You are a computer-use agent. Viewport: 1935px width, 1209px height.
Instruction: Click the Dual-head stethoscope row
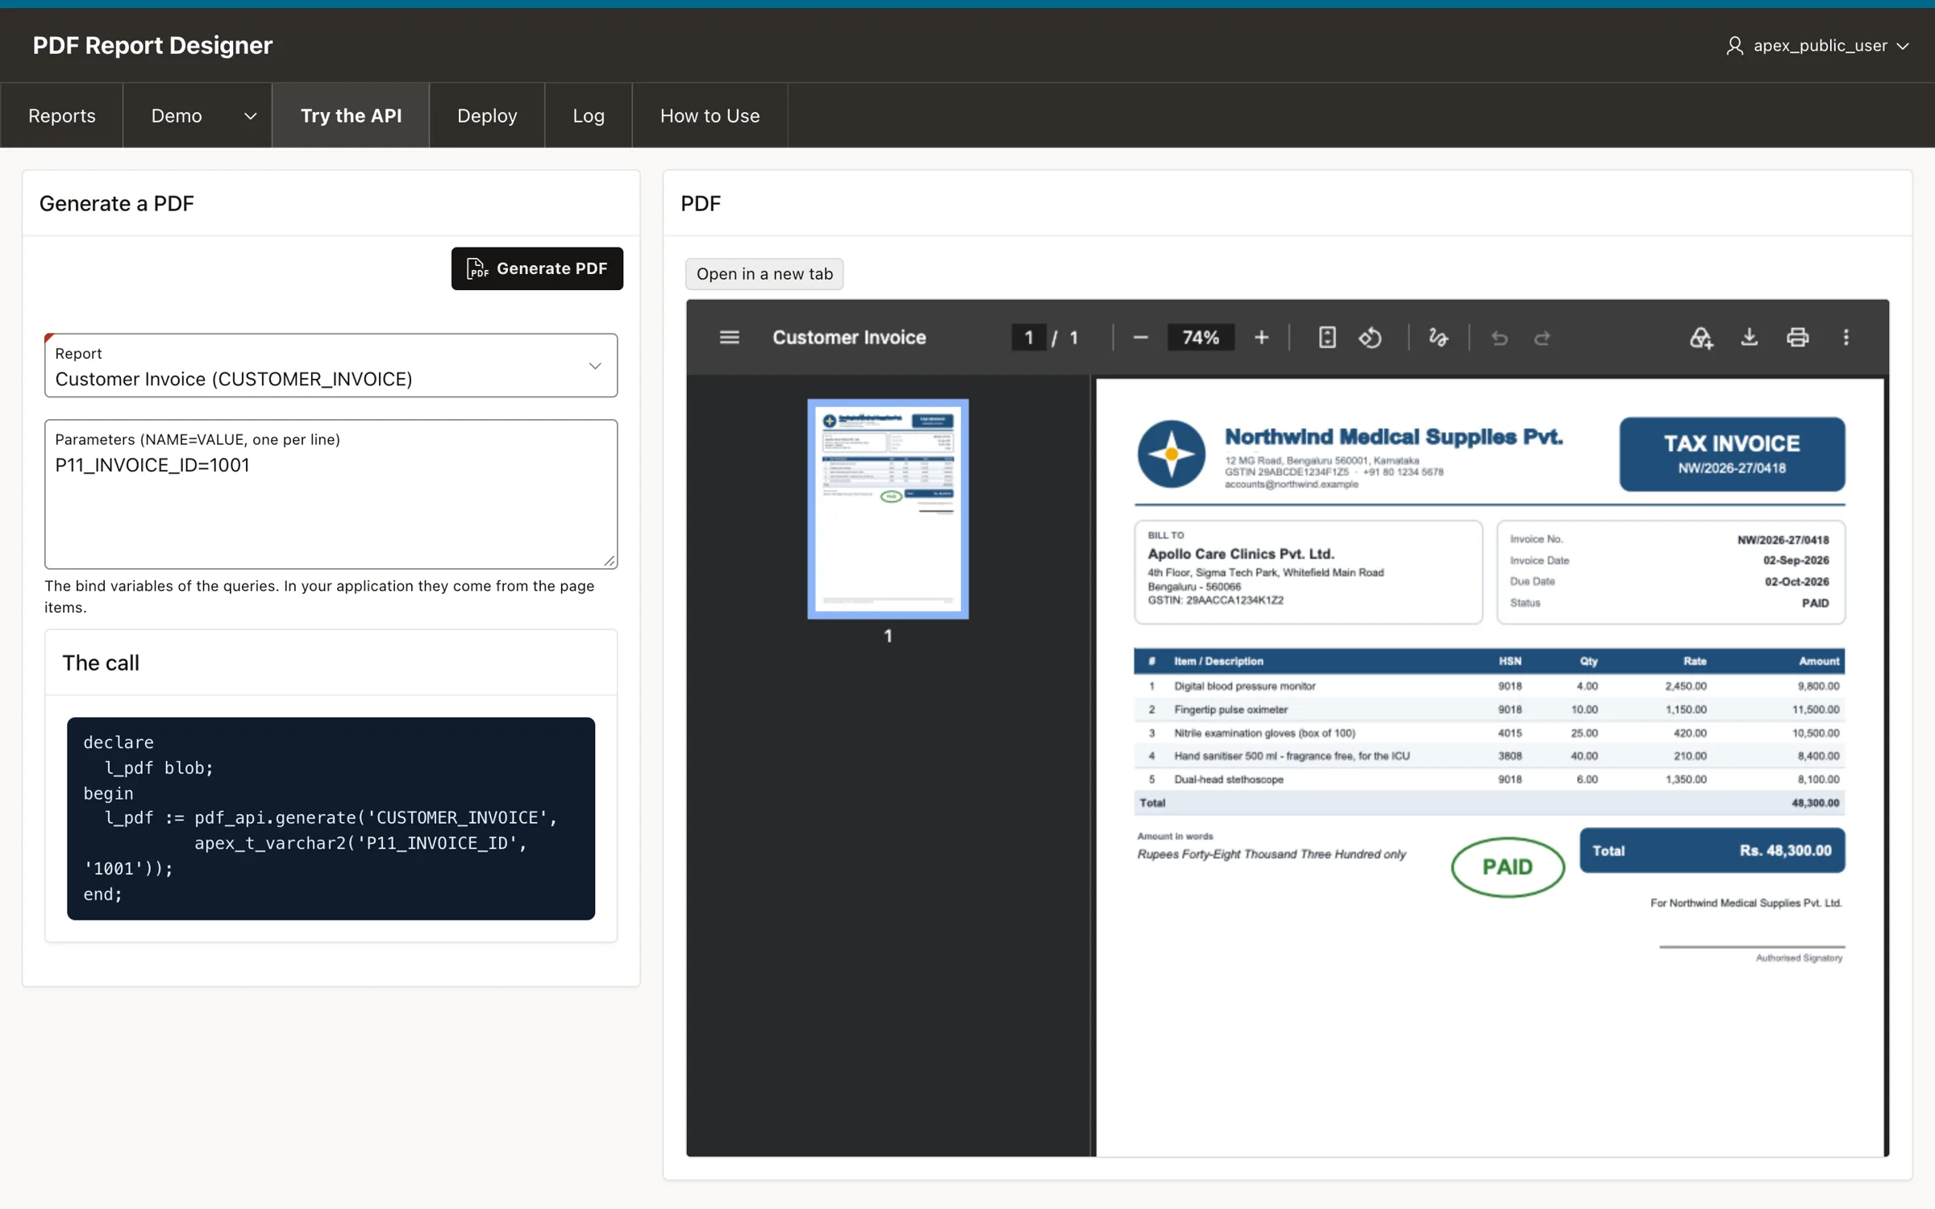coord(1489,779)
